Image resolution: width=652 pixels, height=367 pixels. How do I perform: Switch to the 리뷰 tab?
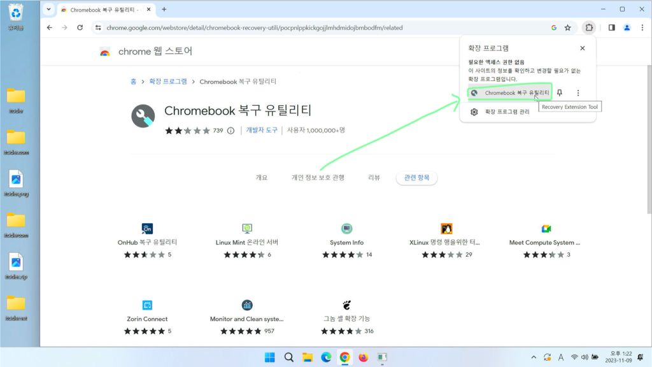tap(374, 178)
